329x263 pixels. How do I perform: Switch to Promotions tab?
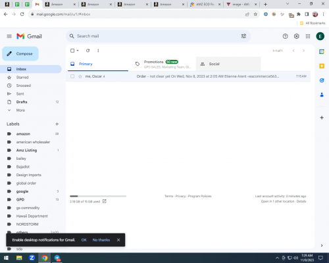163,64
